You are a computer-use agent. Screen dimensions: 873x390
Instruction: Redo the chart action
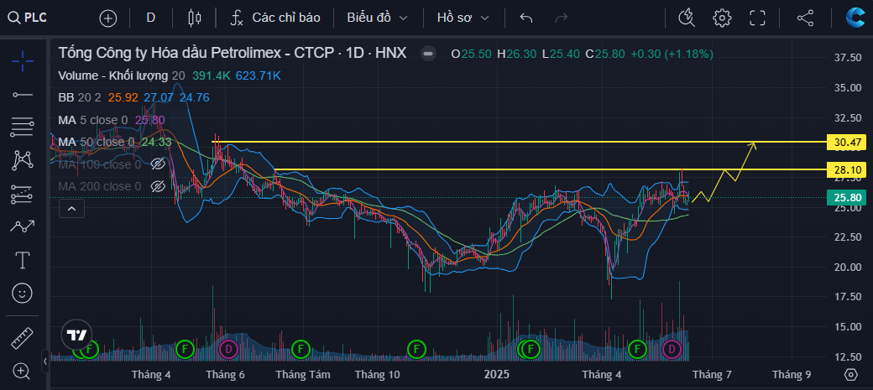[562, 18]
